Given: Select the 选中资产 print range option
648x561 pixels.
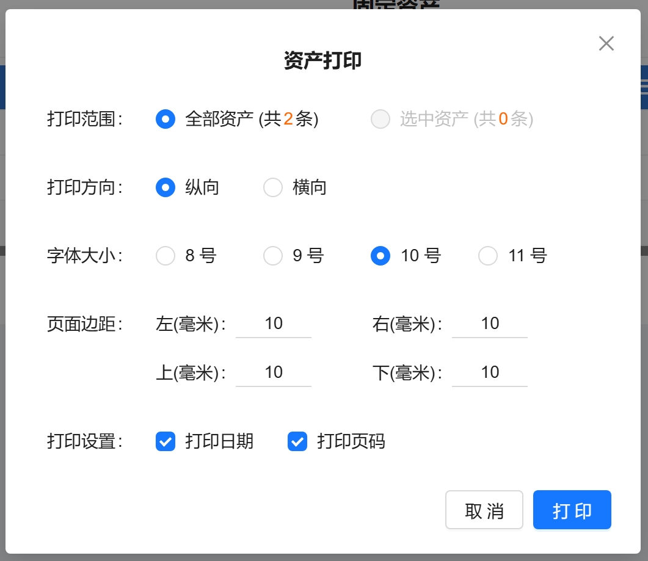Looking at the screenshot, I should coord(380,119).
